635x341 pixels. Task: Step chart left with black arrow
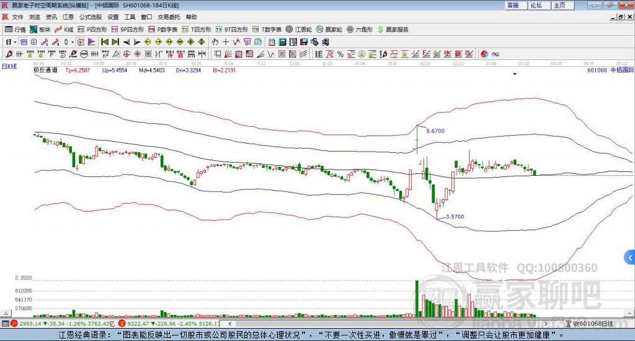127,42
